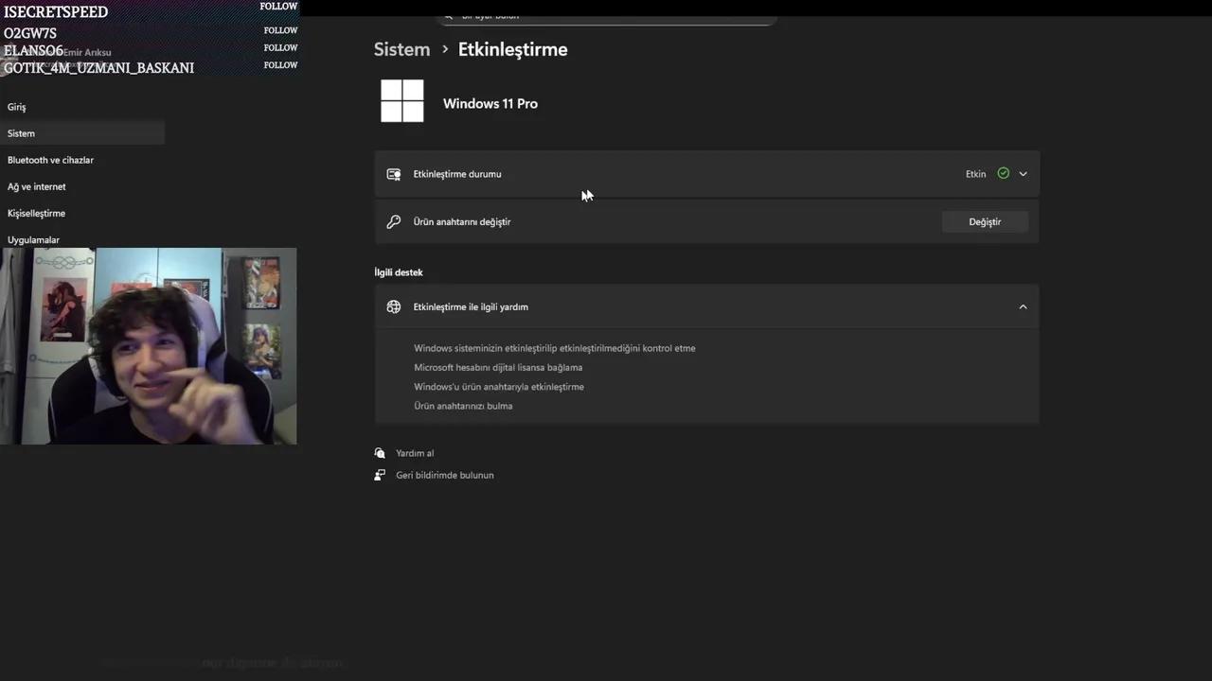Open Windows'u ürün anahtarıyla etkinleştirme link
Image resolution: width=1212 pixels, height=681 pixels.
pyautogui.click(x=499, y=387)
